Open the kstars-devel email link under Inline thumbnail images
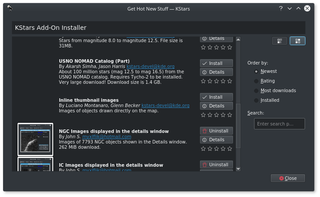Image resolution: width=320 pixels, height=197 pixels. tap(165, 106)
